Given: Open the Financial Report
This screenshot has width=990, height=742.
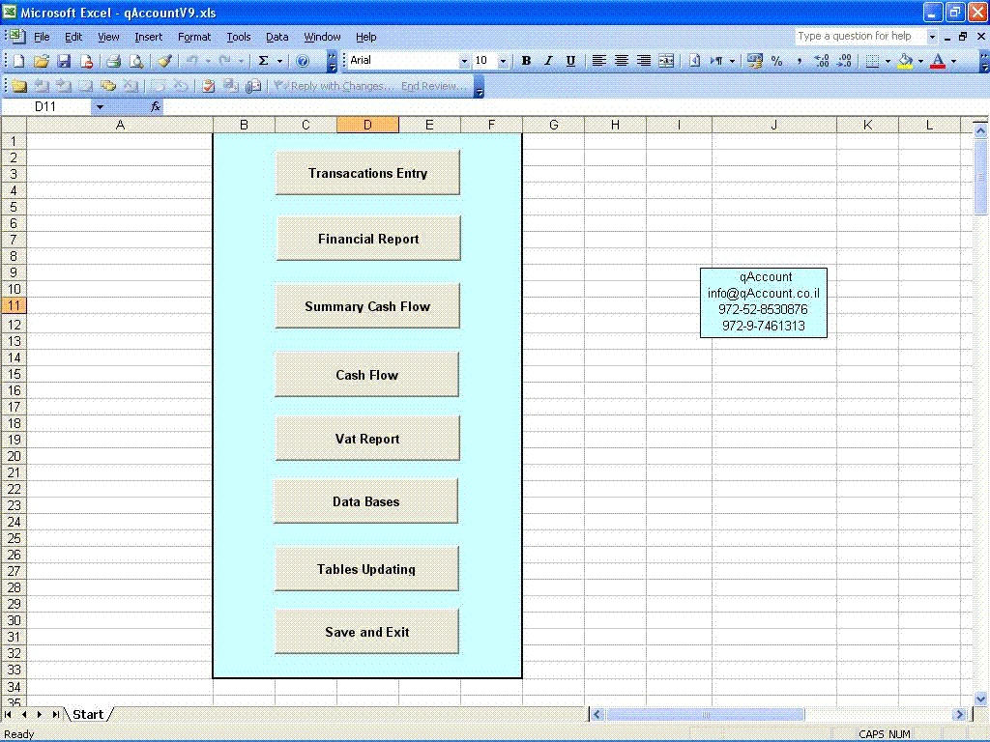Looking at the screenshot, I should (368, 238).
